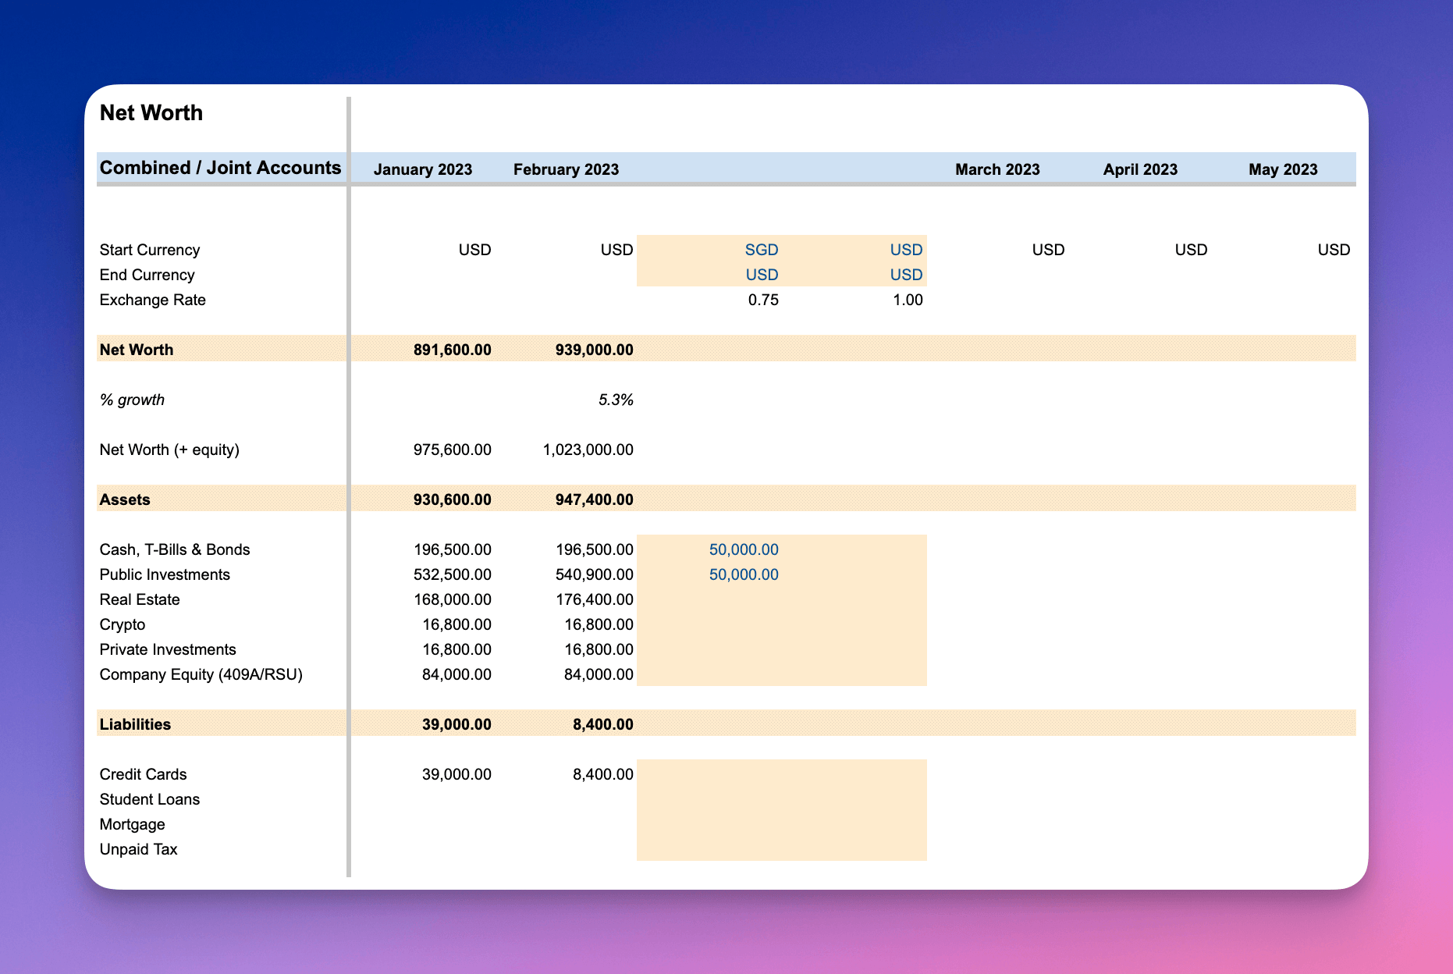
Task: Click the March 2023 column header
Action: 997,169
